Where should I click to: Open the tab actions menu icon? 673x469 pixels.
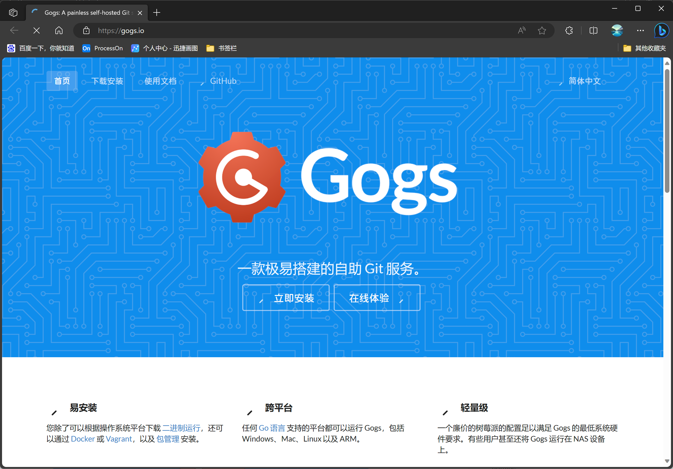[13, 13]
